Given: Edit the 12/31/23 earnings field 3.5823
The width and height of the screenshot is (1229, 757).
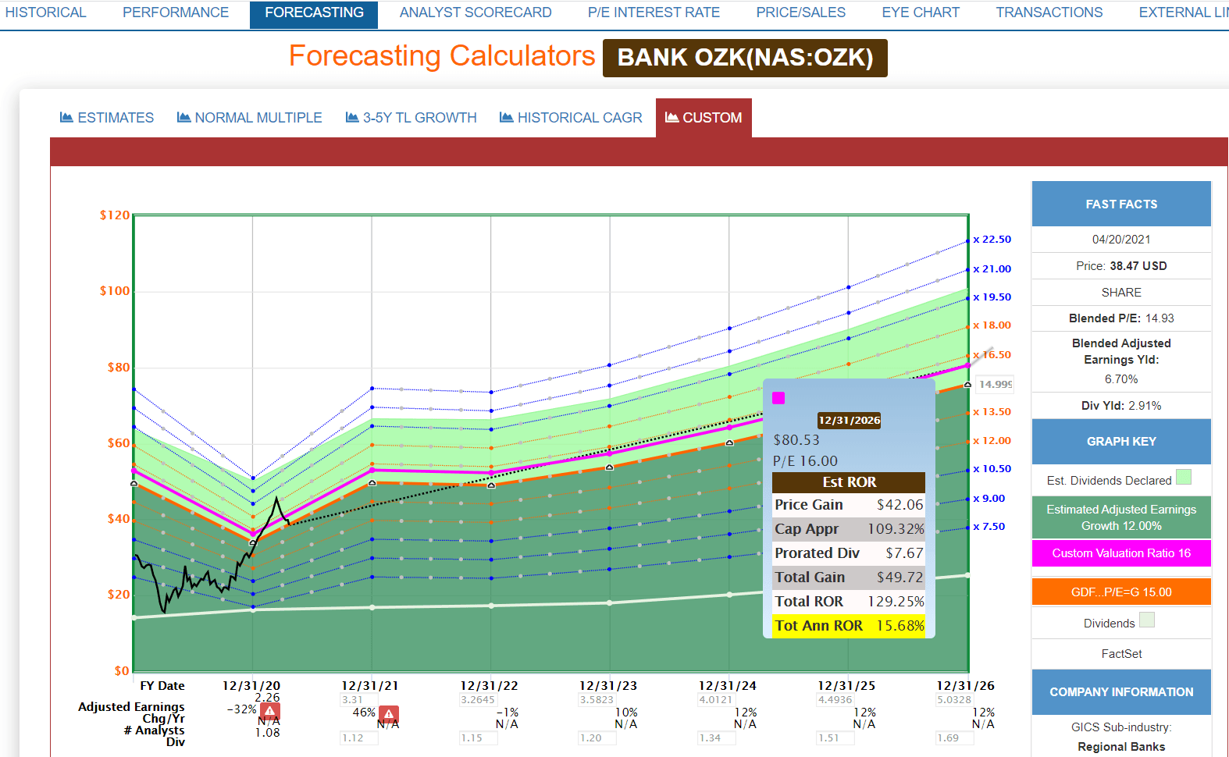Looking at the screenshot, I should click(597, 700).
